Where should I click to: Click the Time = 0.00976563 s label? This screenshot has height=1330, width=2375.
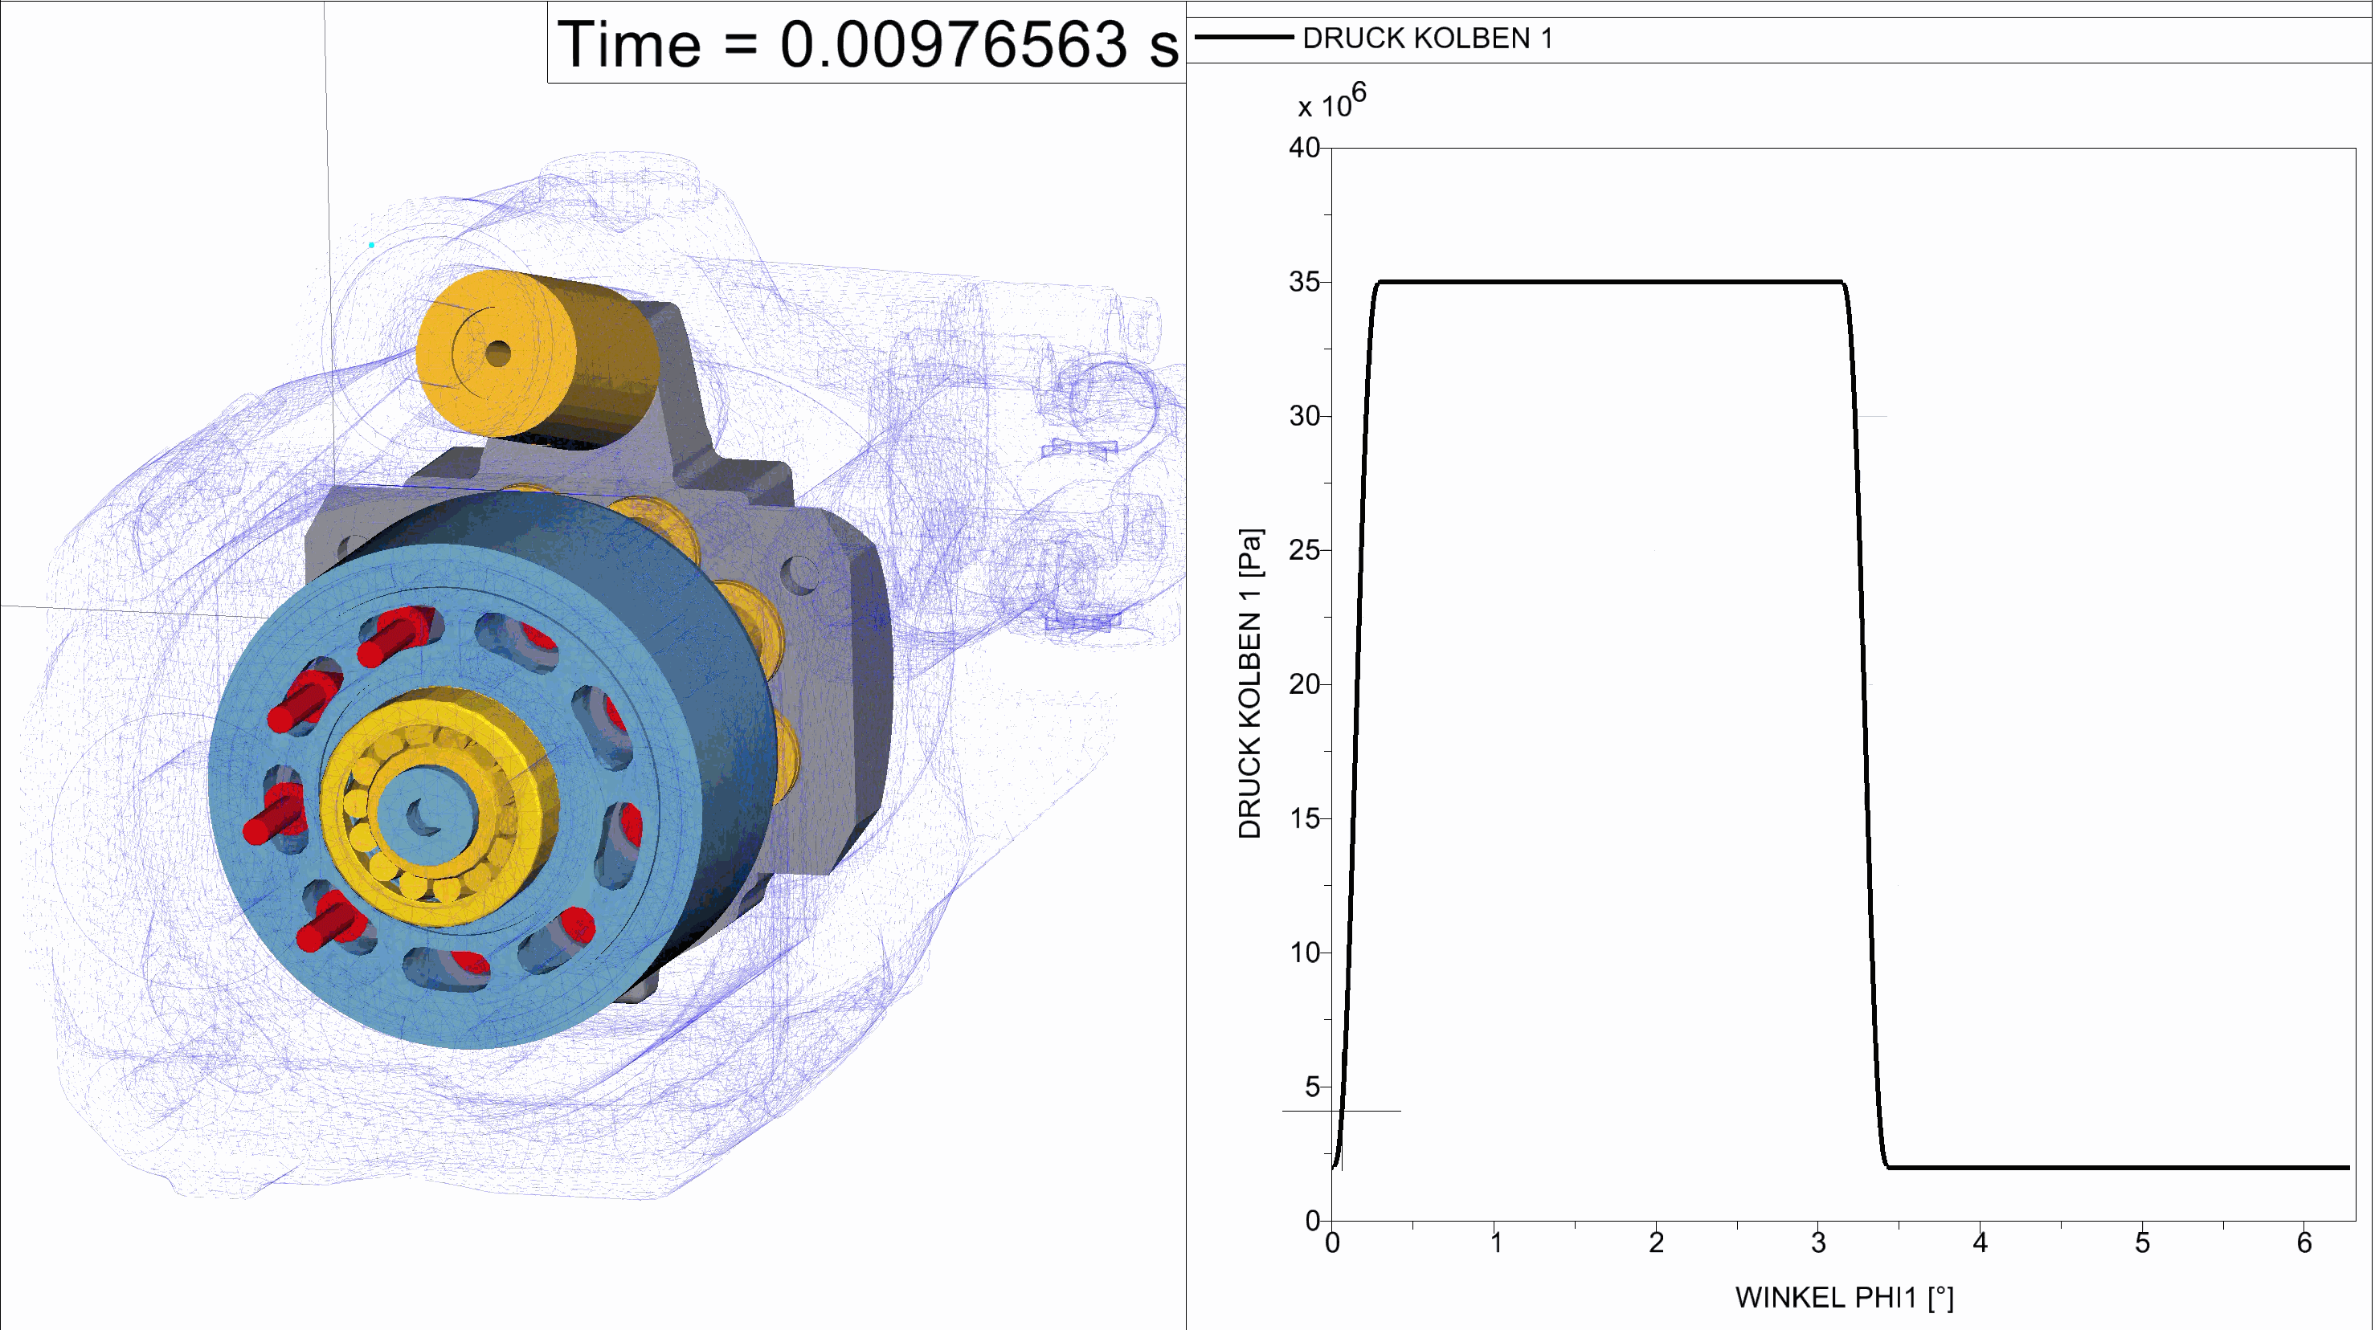click(867, 44)
